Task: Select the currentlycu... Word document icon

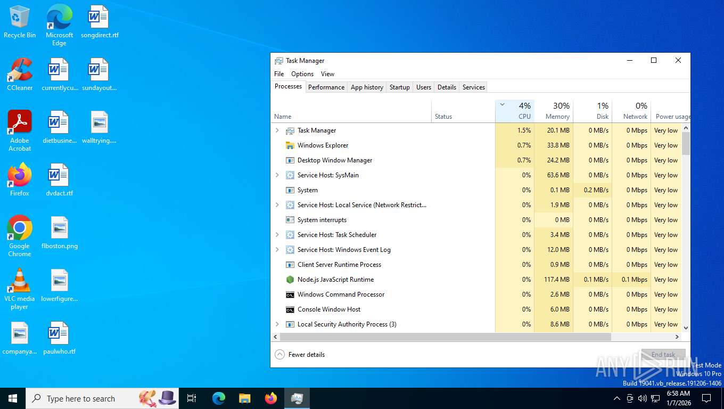Action: 60,75
